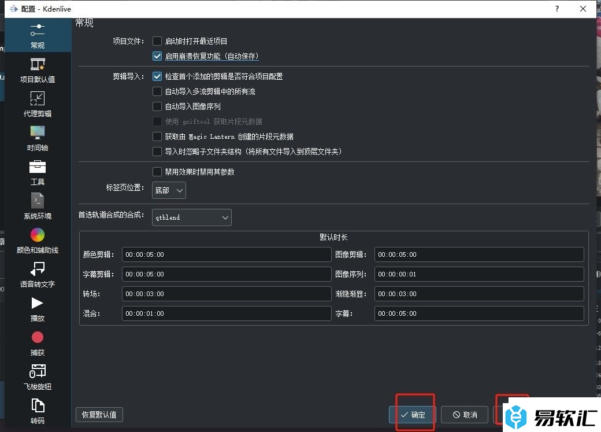Viewport: 601px width, 432px height.
Task: Click the Kdenlive logo in title bar
Action: point(14,9)
